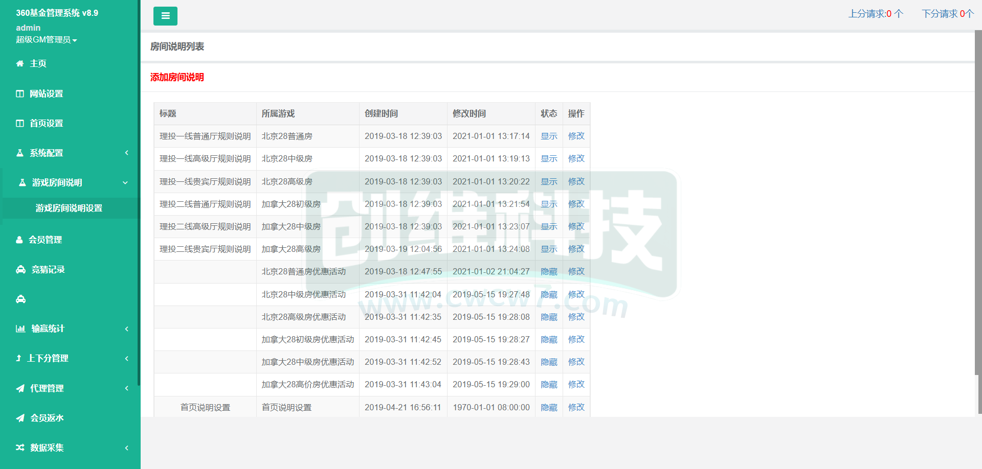
Task: Click the 添加房间说明 link
Action: point(177,77)
